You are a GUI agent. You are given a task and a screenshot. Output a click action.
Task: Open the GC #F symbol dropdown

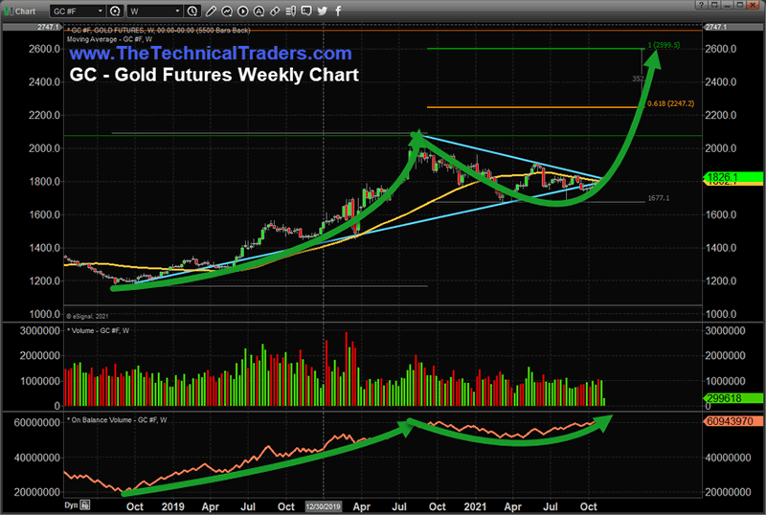[x=78, y=11]
